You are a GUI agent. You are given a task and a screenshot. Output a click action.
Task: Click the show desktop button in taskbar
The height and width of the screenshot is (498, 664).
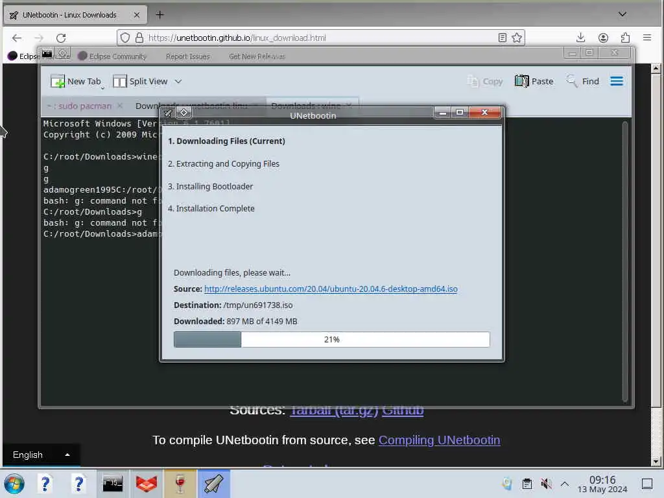point(646,484)
